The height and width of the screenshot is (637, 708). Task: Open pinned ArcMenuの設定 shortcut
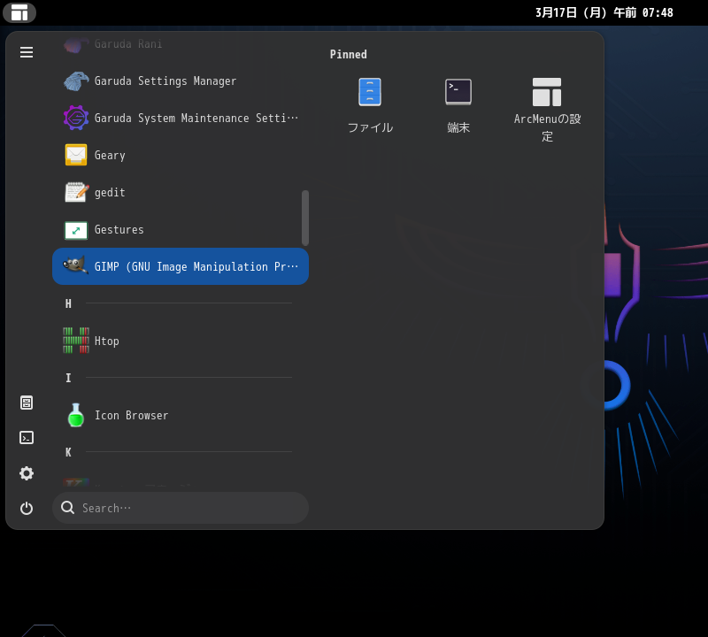(547, 109)
